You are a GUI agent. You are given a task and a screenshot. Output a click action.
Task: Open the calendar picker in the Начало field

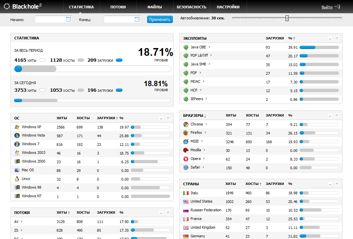[68, 19]
